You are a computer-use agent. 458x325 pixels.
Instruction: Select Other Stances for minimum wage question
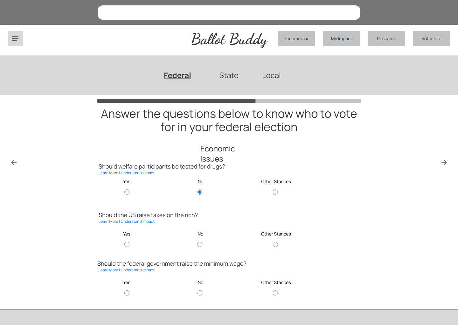tap(275, 293)
